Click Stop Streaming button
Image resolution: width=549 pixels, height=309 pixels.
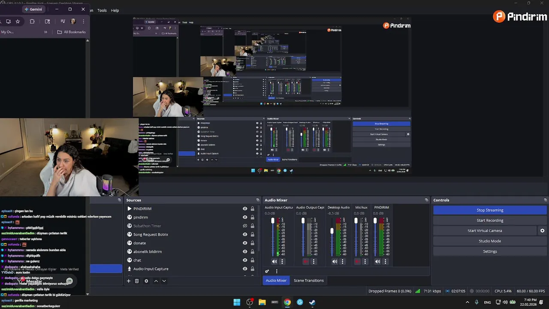point(490,210)
